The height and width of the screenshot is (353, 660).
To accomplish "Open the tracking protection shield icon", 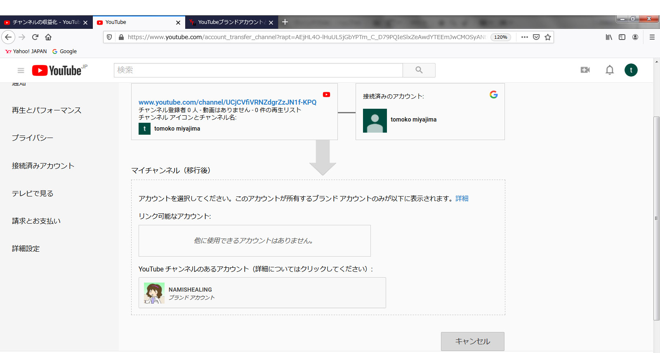I will (x=109, y=37).
